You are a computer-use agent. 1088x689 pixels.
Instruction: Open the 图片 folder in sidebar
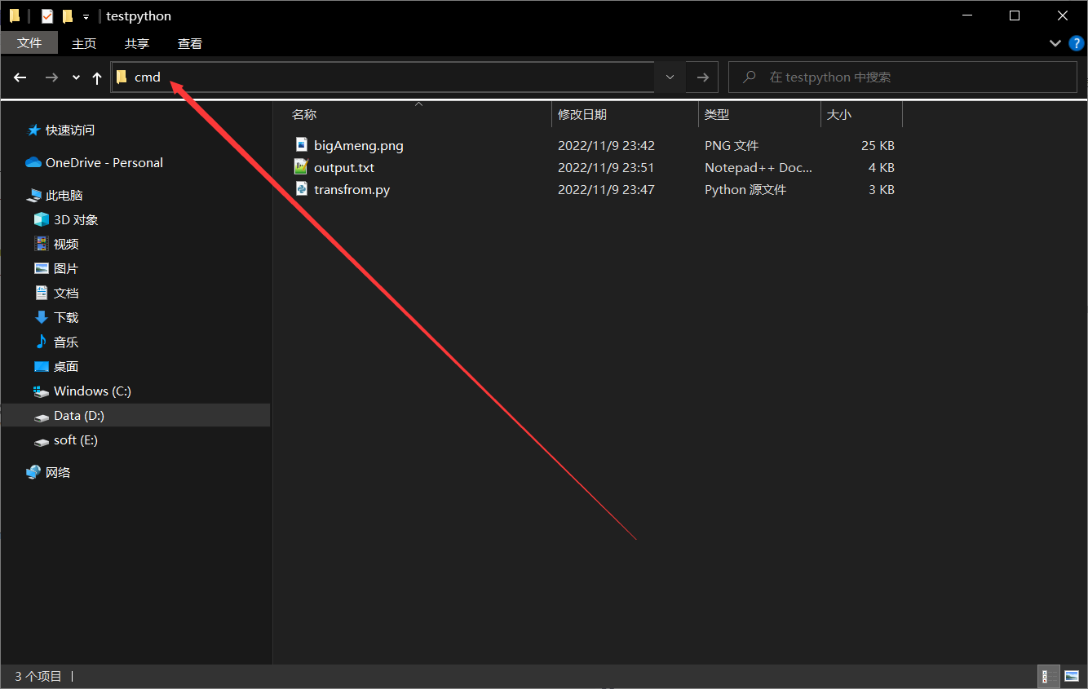(66, 269)
